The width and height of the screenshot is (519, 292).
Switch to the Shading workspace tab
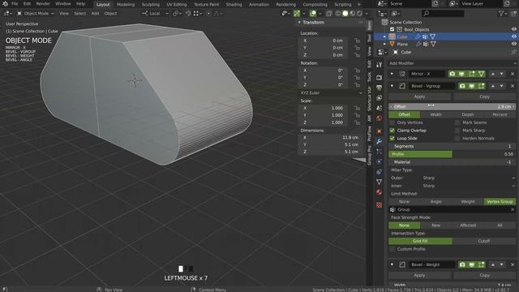234,4
